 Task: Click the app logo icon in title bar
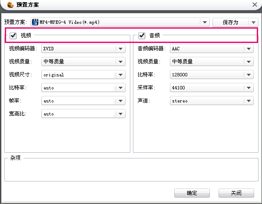pos(10,5)
